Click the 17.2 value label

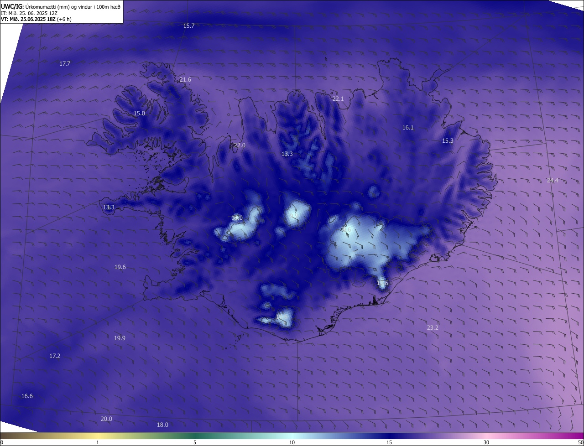[x=55, y=356]
